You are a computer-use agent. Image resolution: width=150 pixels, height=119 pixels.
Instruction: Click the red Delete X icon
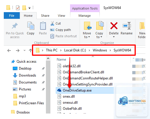click(x=114, y=26)
